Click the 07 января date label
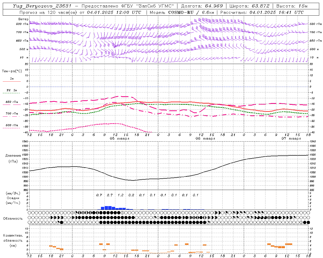Screen dimensions: 323x258 tap(291, 139)
